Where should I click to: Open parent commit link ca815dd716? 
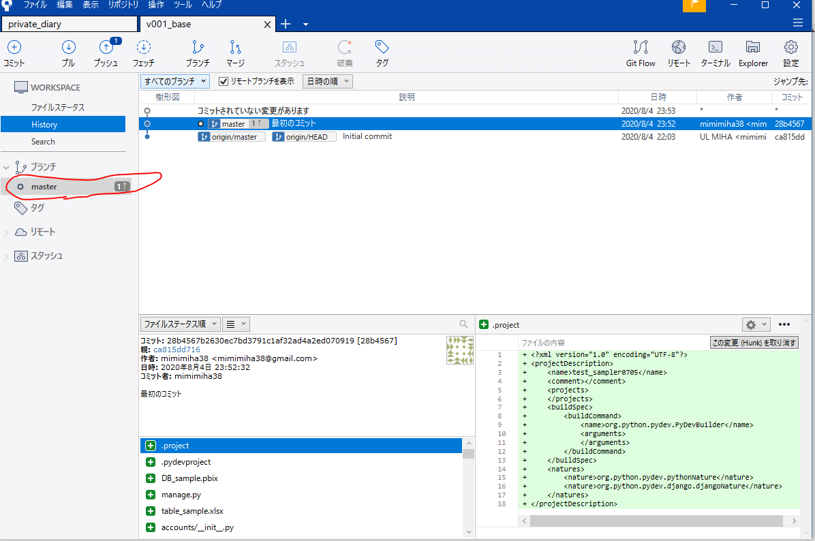tap(176, 350)
